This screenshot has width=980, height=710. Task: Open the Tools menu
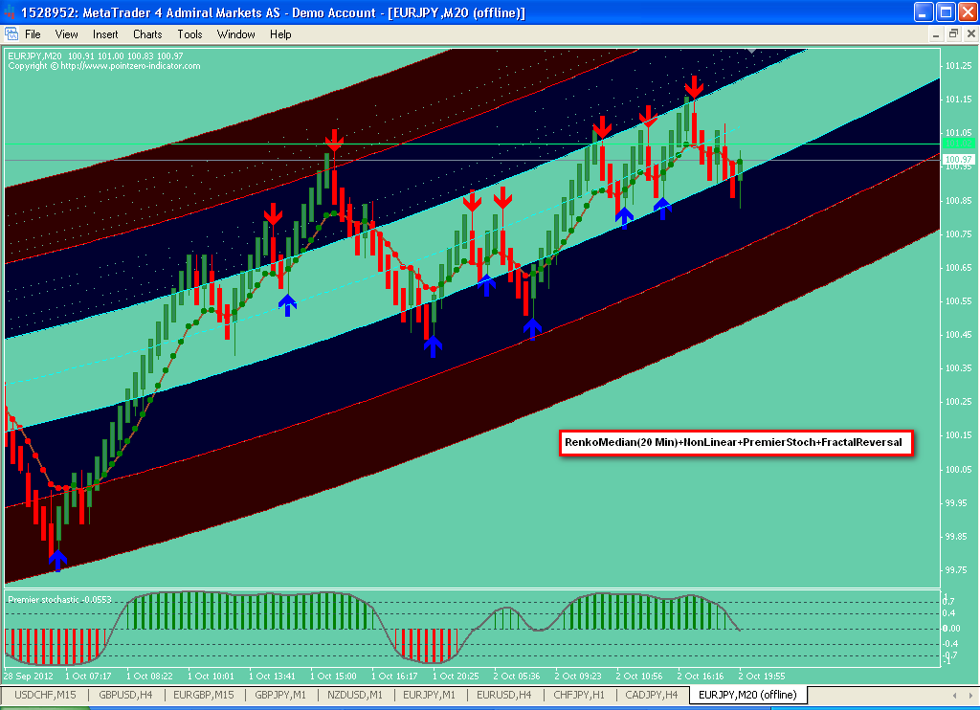189,34
